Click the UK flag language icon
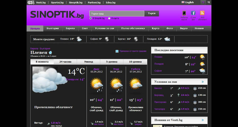The width and height of the screenshot is (238, 127). coord(183,2)
